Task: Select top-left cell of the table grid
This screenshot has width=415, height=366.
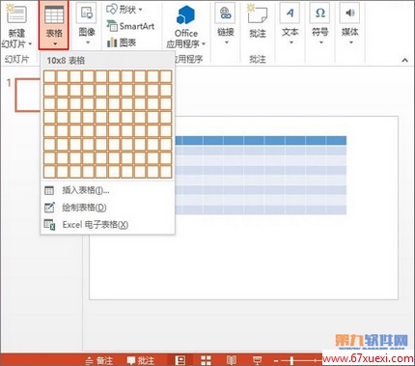Action: [x=49, y=77]
